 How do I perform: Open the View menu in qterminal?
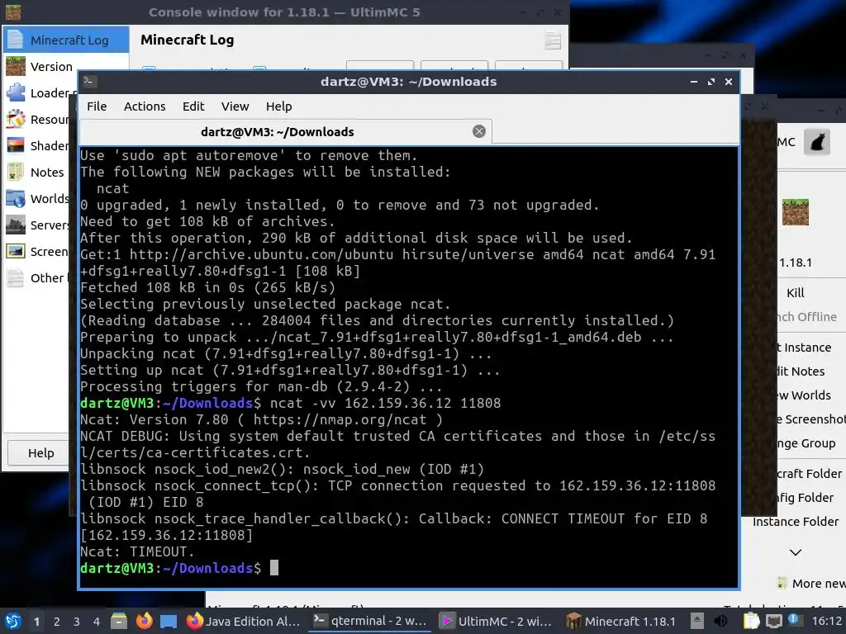tap(235, 106)
